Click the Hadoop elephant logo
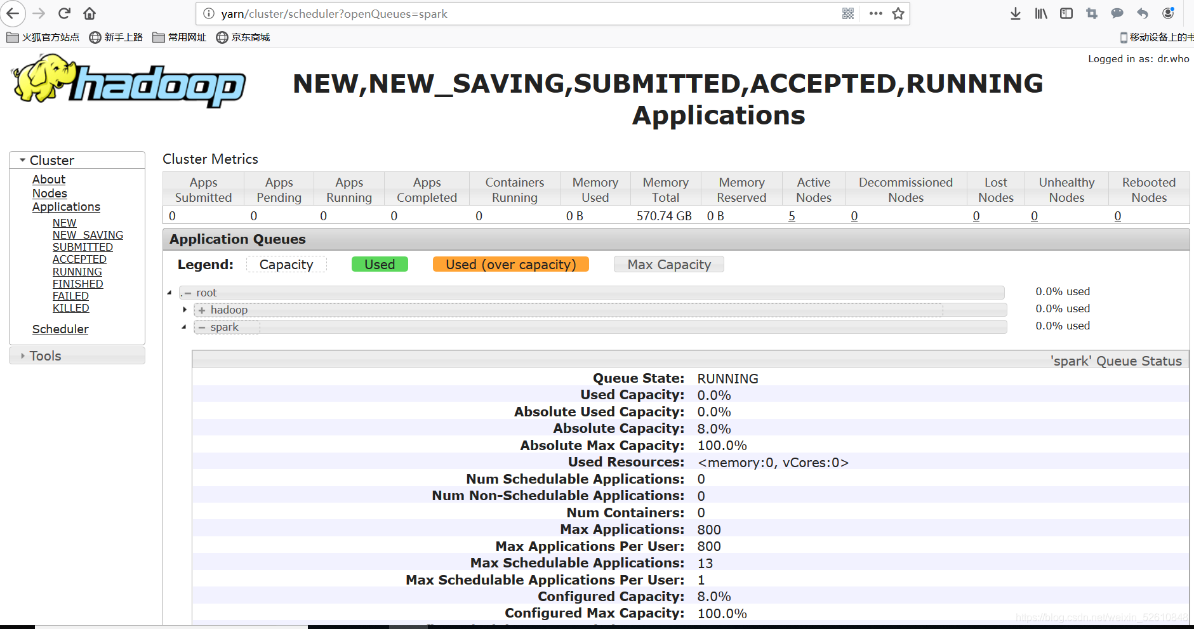This screenshot has height=629, width=1194. pos(129,81)
